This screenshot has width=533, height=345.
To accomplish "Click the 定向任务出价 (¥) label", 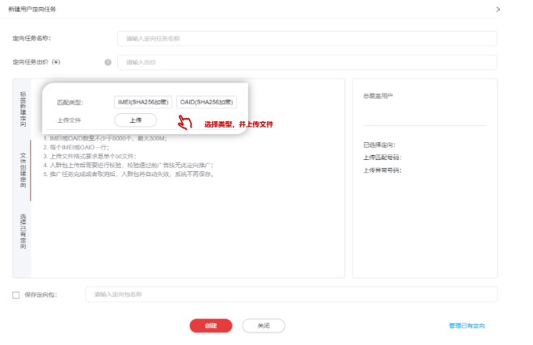I will [x=36, y=62].
